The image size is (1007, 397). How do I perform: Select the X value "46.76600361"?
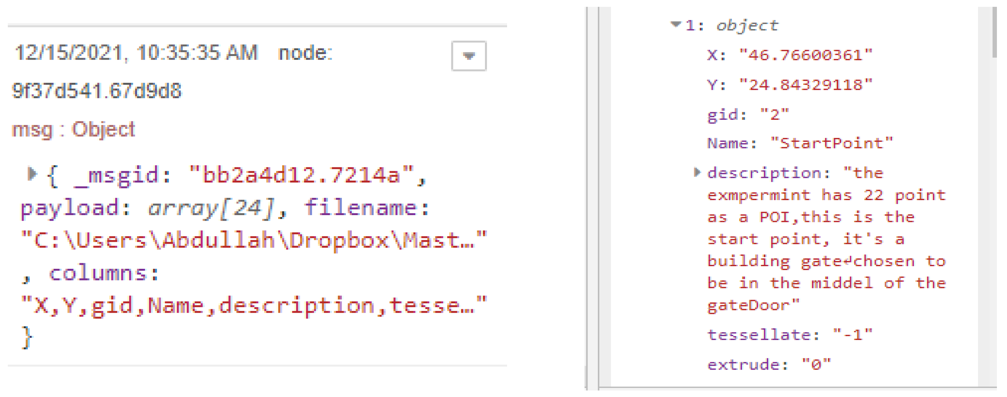[x=806, y=55]
